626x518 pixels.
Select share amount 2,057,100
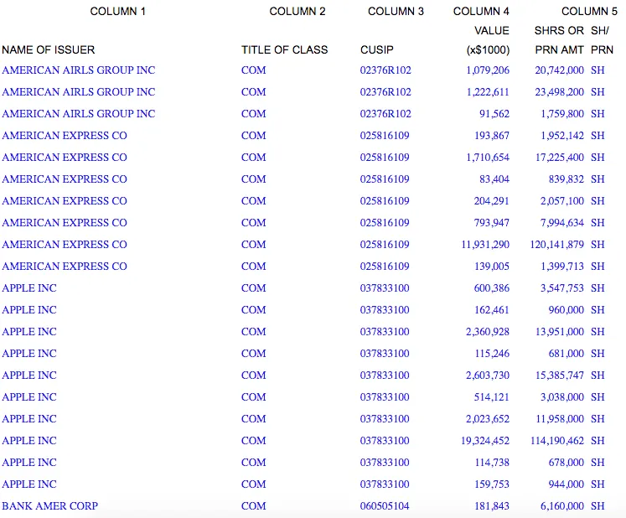point(562,201)
